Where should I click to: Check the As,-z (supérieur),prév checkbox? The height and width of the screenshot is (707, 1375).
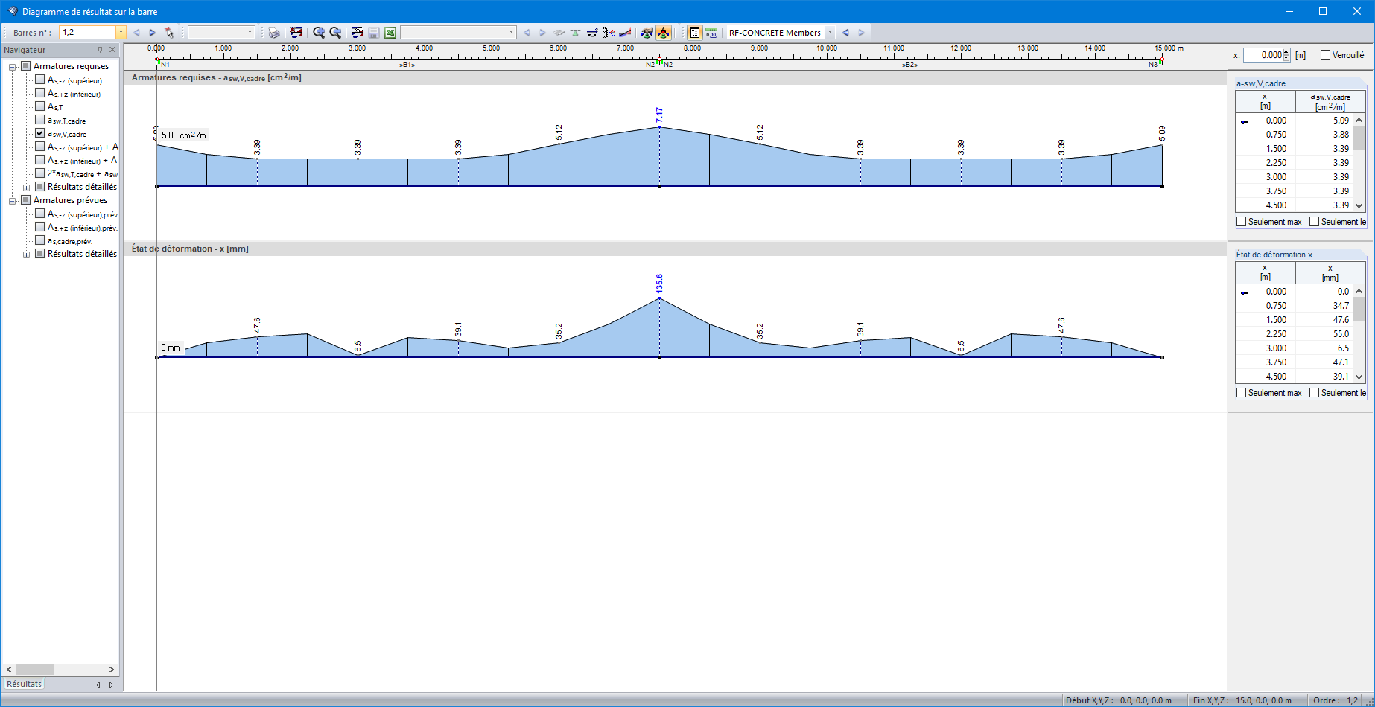[40, 214]
